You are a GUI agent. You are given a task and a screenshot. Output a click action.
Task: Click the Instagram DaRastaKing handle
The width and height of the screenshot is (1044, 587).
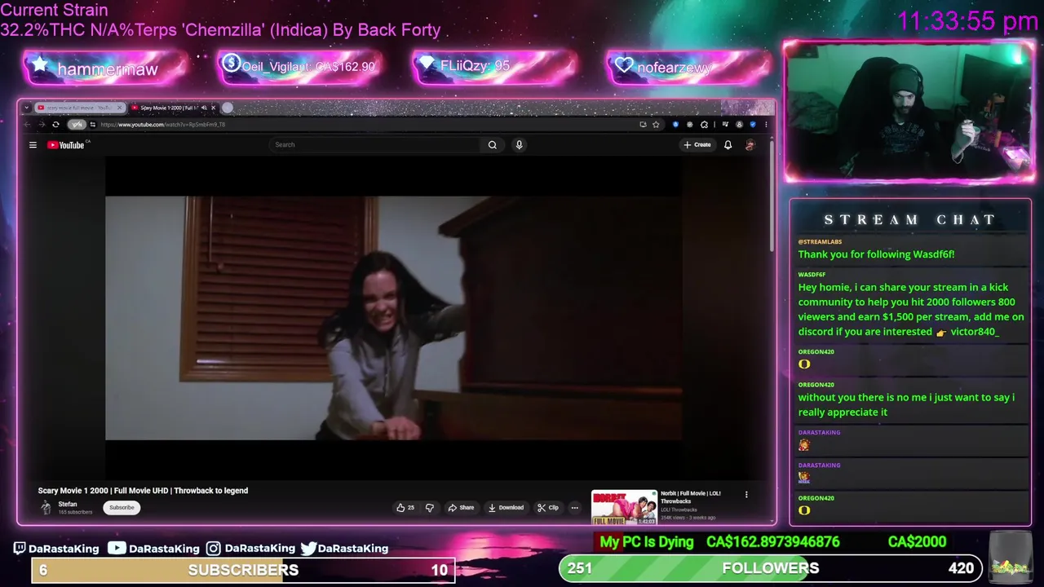(x=250, y=548)
